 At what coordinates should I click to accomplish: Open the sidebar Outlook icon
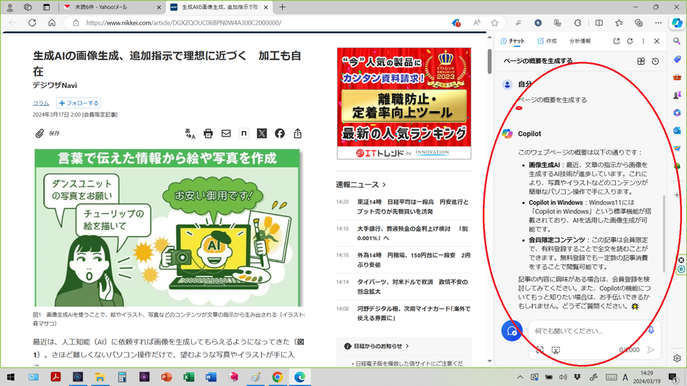(677, 131)
